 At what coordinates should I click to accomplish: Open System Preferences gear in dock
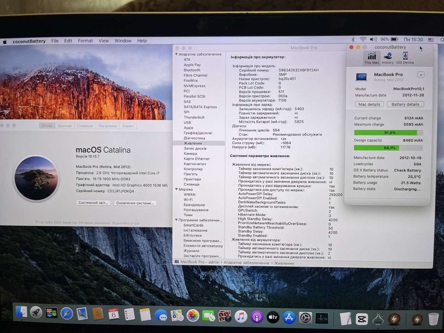click(306, 318)
